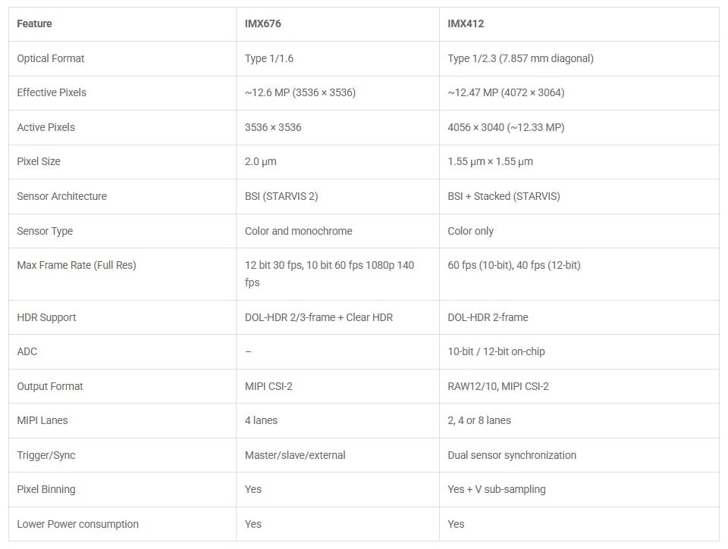728x549 pixels.
Task: Select the Effective Pixels row label
Action: 52,92
